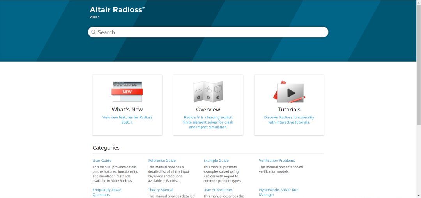The height and width of the screenshot is (198, 421).
Task: Open the Verification Problems category
Action: point(277,161)
